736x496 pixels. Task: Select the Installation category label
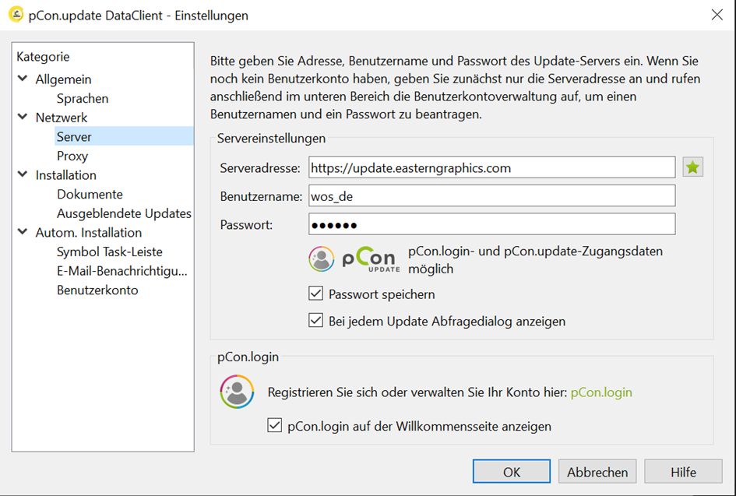click(x=65, y=175)
